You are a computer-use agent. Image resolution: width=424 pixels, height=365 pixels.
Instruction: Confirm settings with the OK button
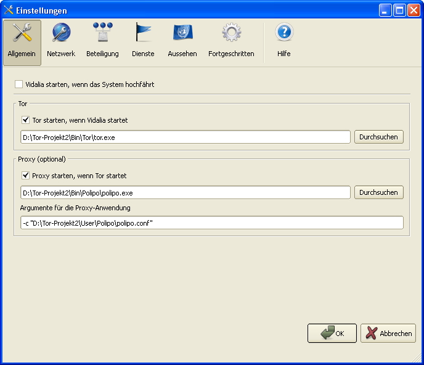(x=332, y=333)
